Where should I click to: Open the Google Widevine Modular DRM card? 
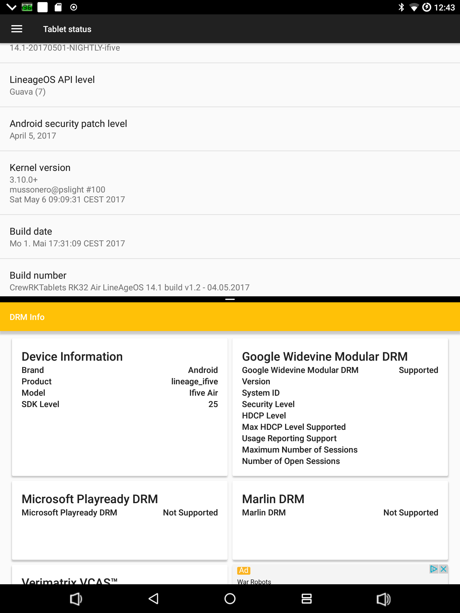[x=340, y=407]
